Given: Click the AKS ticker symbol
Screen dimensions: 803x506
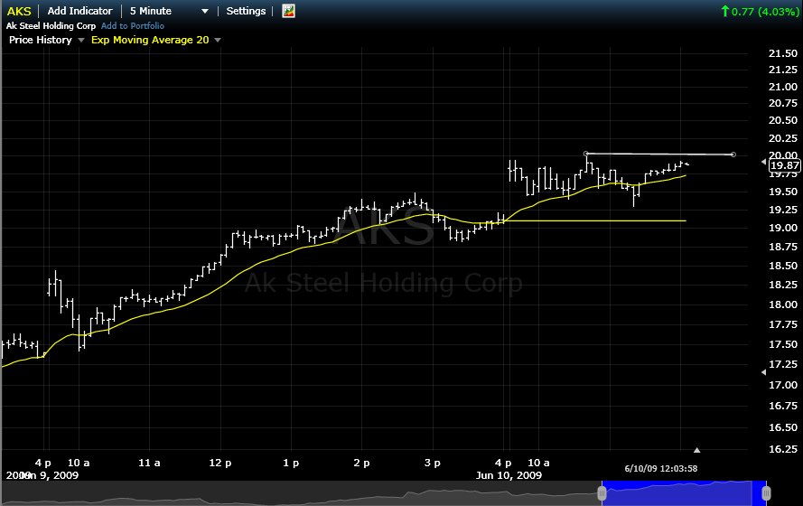Looking at the screenshot, I should click(19, 11).
